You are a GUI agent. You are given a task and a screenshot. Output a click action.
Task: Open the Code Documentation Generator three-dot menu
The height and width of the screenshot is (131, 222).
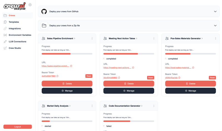[x=154, y=106]
